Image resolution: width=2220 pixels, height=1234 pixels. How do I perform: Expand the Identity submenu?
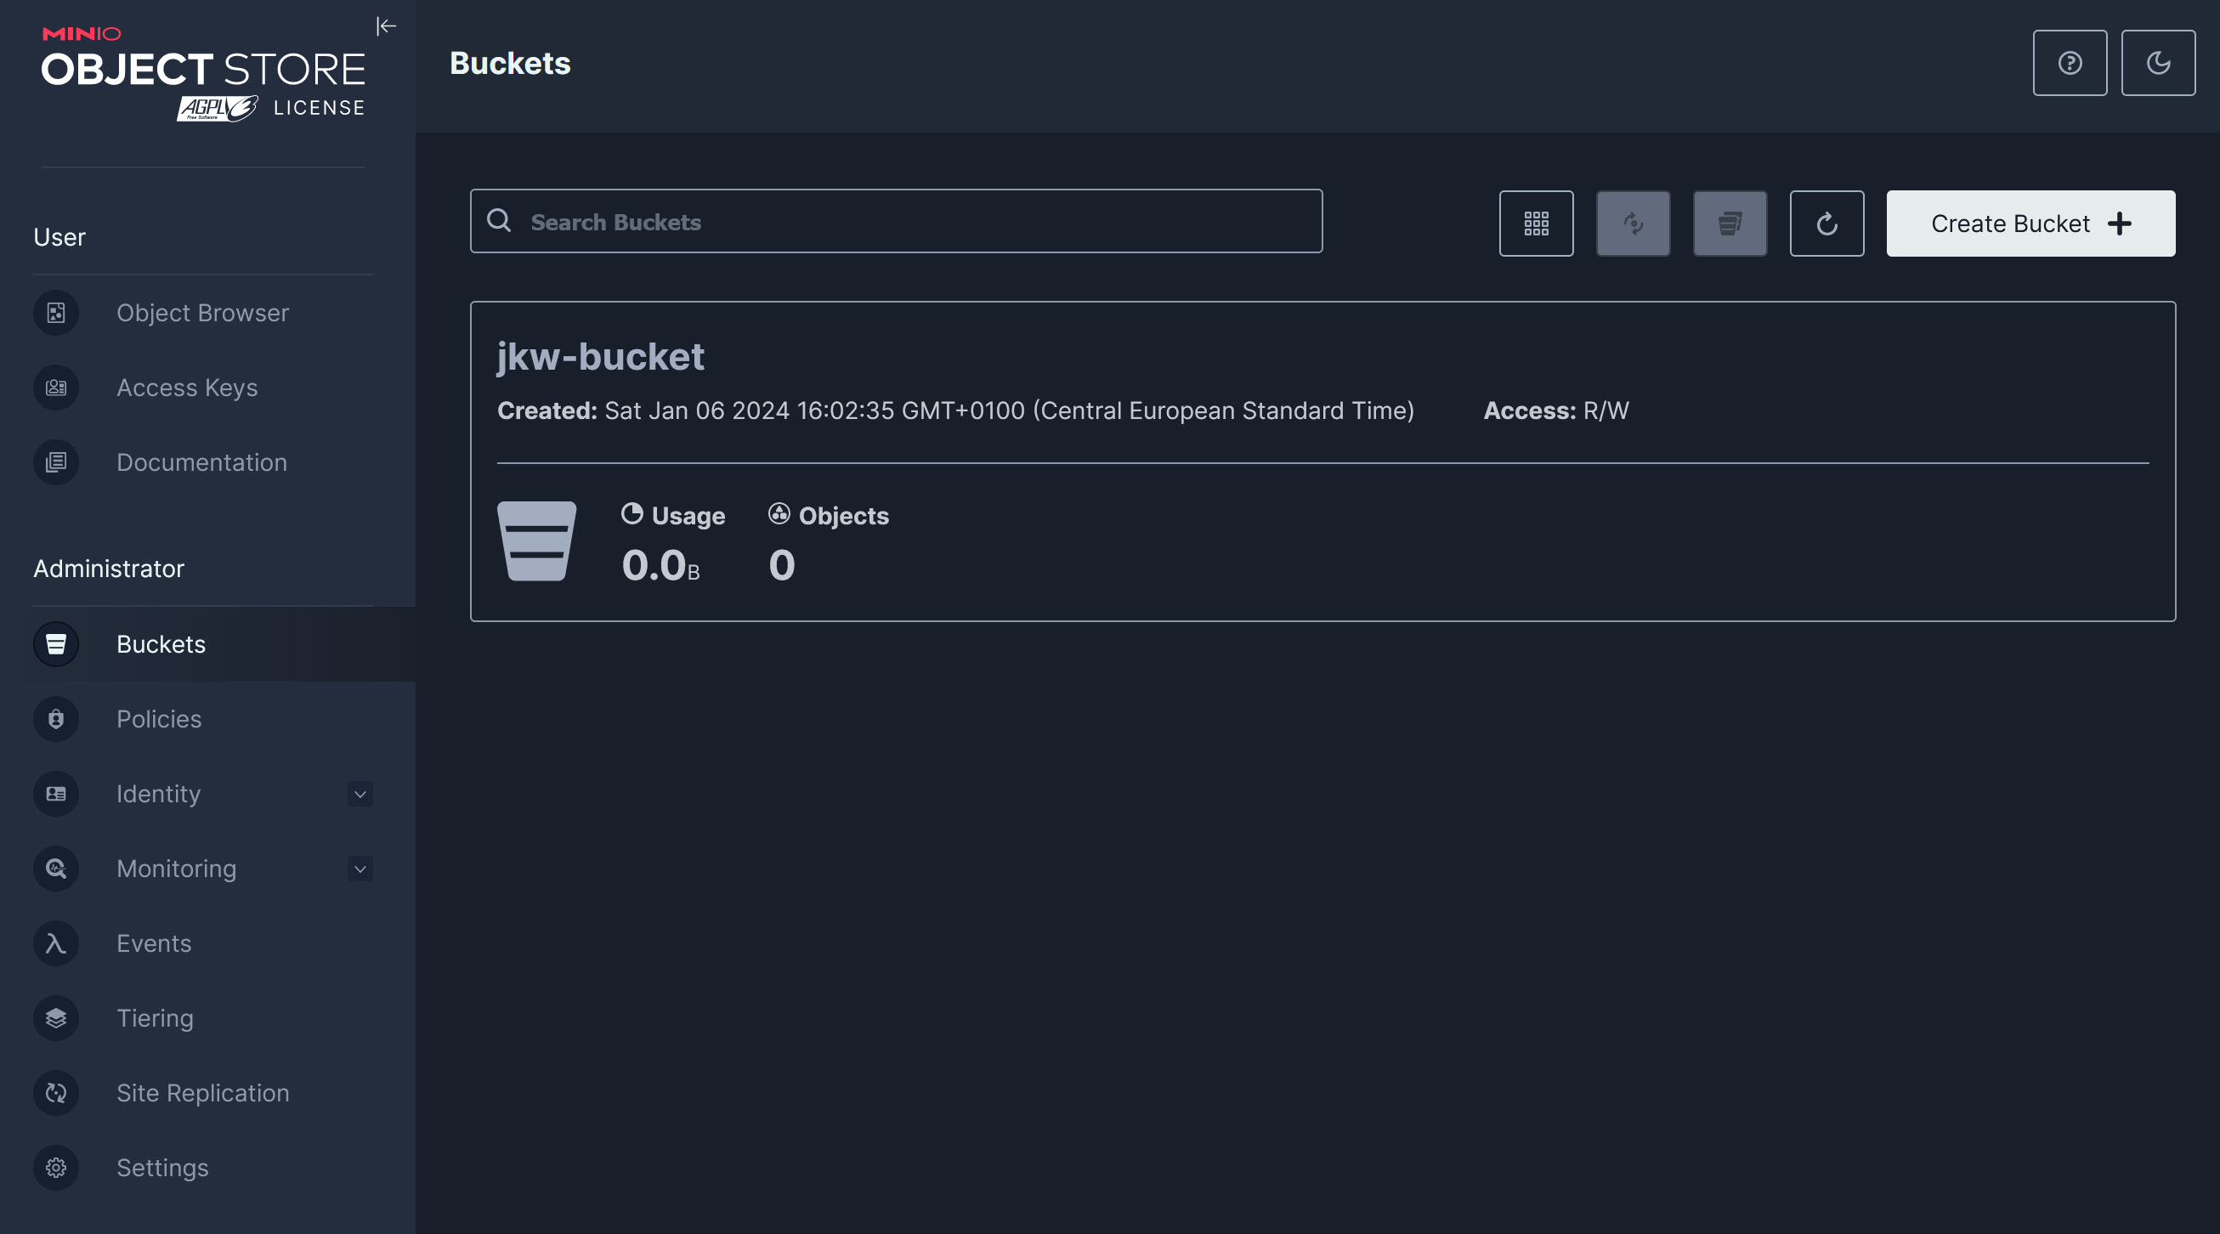360,794
